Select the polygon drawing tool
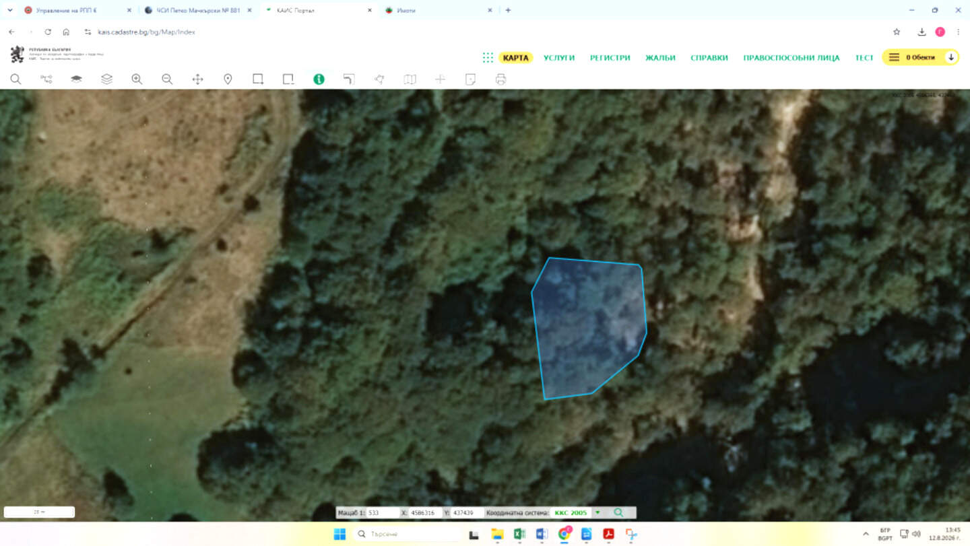The image size is (970, 546). coord(379,79)
